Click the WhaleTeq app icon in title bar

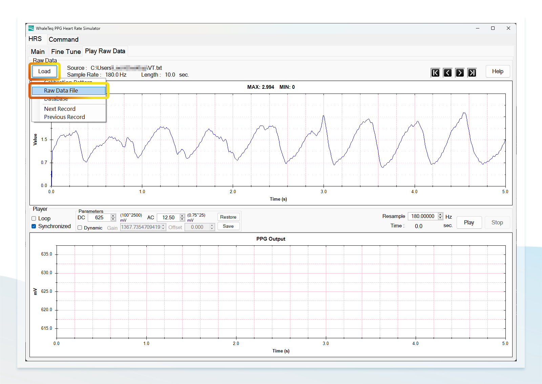pyautogui.click(x=31, y=28)
